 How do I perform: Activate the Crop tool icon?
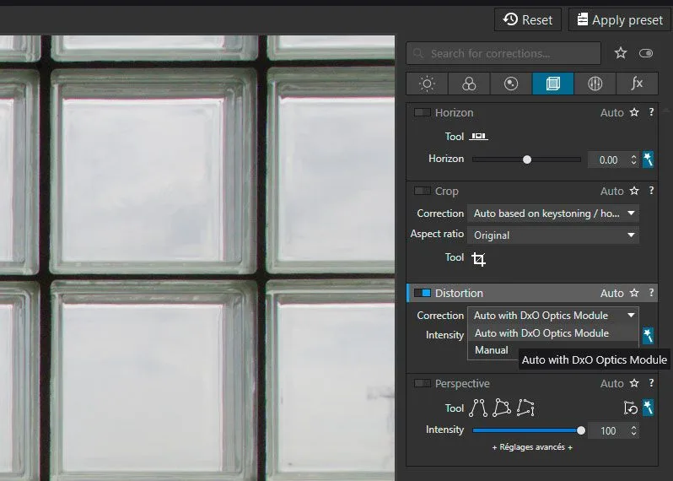coord(479,258)
